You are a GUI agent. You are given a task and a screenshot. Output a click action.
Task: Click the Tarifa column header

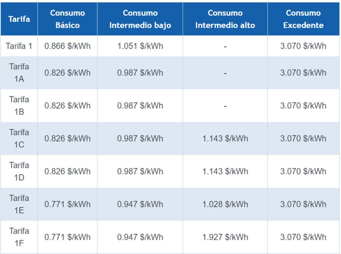click(x=19, y=19)
